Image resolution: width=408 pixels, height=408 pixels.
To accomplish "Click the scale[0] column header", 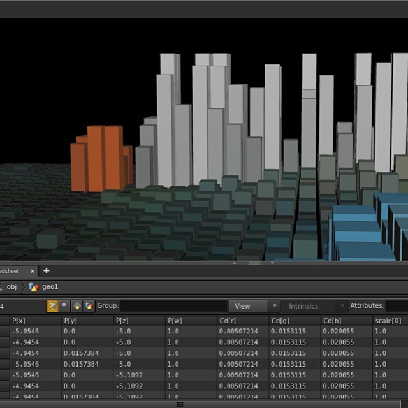I will coord(390,321).
